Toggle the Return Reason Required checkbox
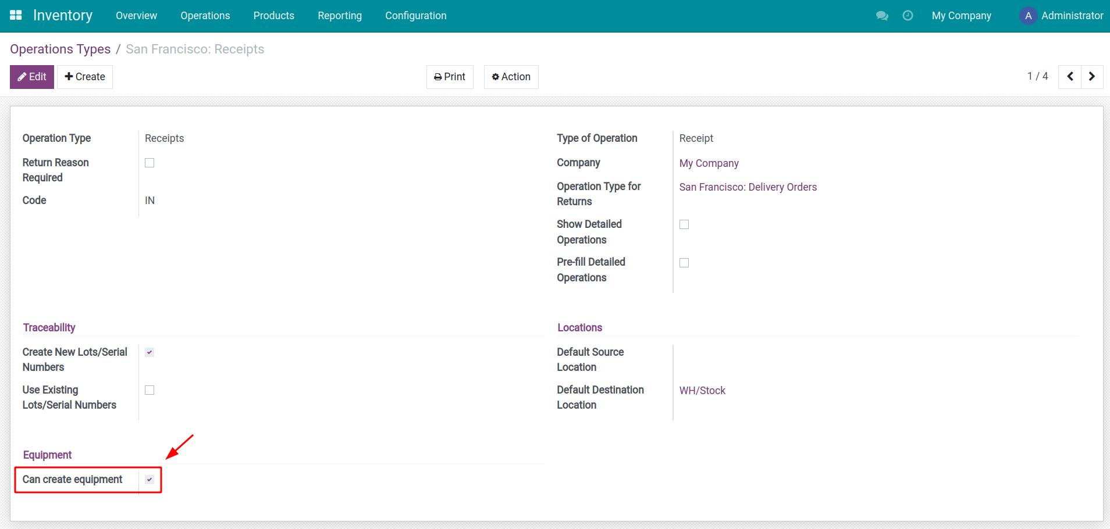 [x=150, y=163]
